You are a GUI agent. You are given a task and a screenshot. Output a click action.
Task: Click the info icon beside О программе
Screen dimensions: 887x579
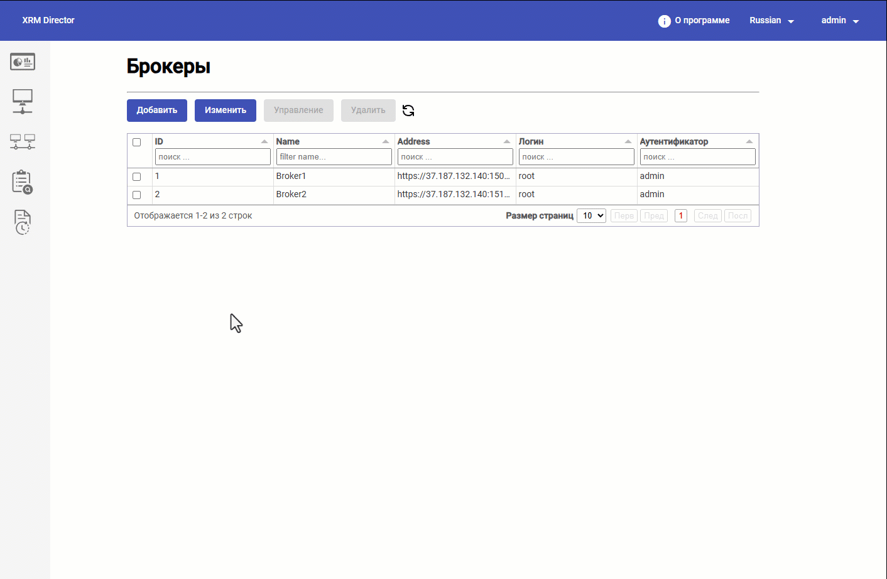[664, 21]
